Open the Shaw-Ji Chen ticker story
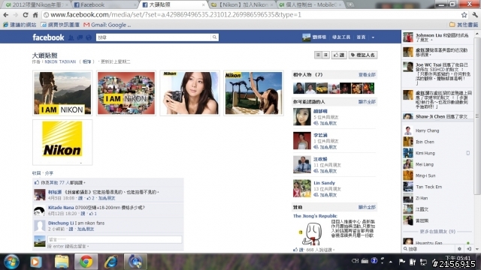The height and width of the screenshot is (270, 481). (x=437, y=116)
